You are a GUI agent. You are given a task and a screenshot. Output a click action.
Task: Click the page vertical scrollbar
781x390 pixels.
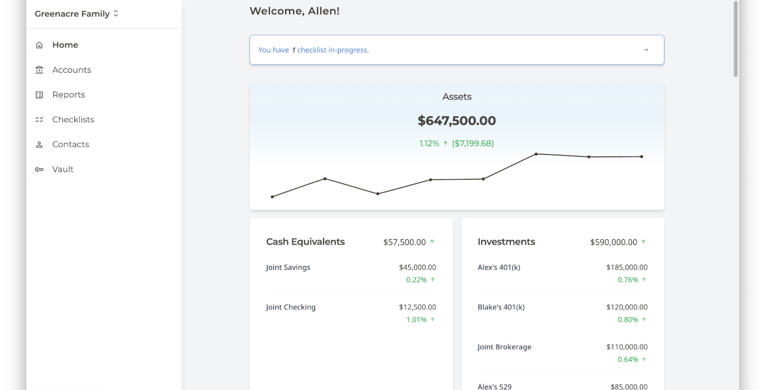tap(736, 39)
